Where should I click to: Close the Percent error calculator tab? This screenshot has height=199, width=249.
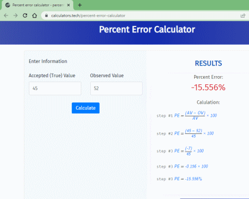click(69, 5)
